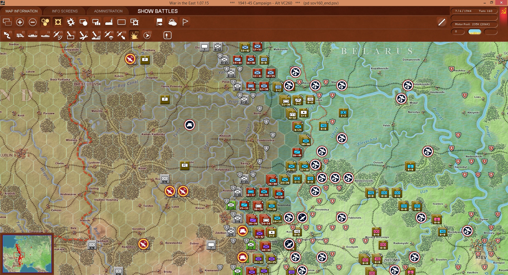Select the unit counter labeled 26=80
The width and height of the screenshot is (508, 275).
click(272, 180)
